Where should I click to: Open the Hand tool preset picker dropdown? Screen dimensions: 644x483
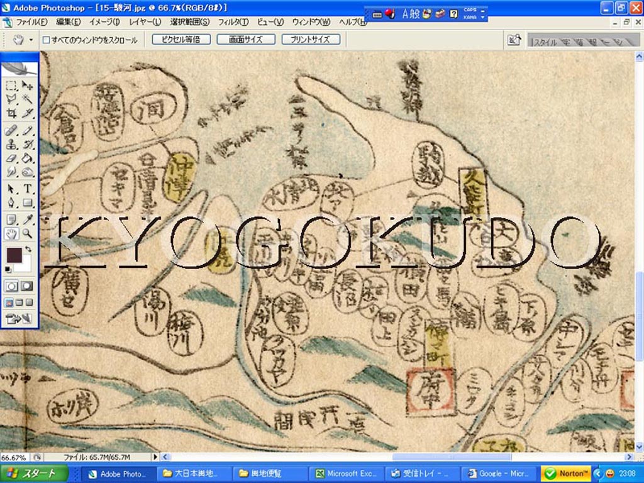pos(31,40)
